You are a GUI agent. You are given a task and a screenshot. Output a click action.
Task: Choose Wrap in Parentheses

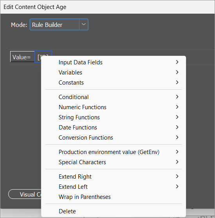point(114,197)
